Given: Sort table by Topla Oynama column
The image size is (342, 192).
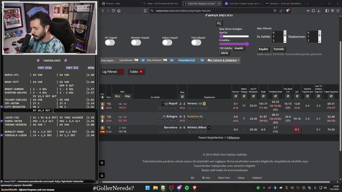Looking at the screenshot, I should coord(331,96).
